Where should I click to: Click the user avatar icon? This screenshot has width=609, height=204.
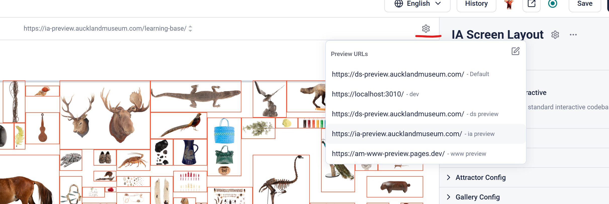pos(509,4)
